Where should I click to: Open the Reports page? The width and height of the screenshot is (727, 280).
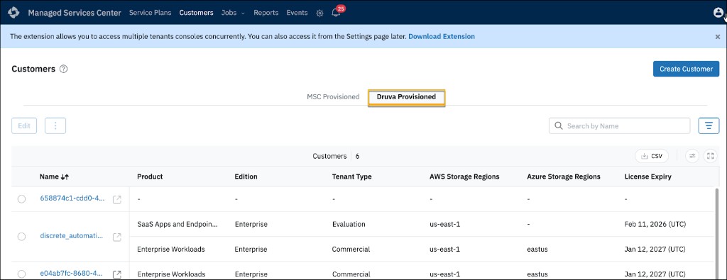(x=266, y=13)
